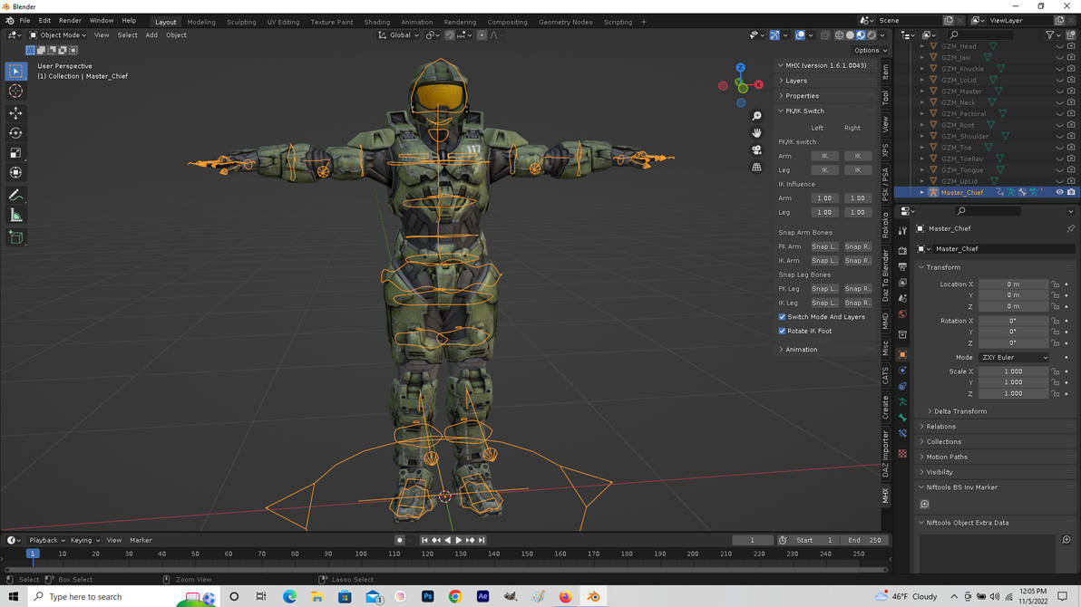The image size is (1081, 607).
Task: Switch to the Modeling workspace tab
Action: pyautogui.click(x=200, y=22)
